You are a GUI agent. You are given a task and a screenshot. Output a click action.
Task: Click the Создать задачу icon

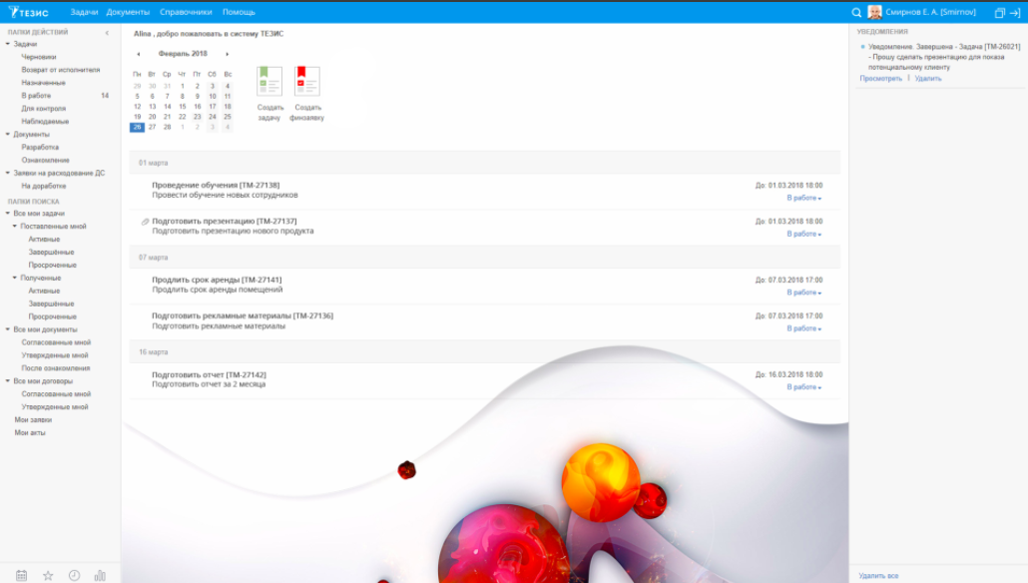point(269,81)
